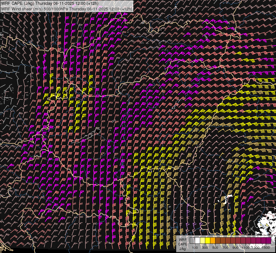Viewport: 276px width, 253px height.
Task: Select the white swatch in the CAPE legend
Action: [x=197, y=240]
